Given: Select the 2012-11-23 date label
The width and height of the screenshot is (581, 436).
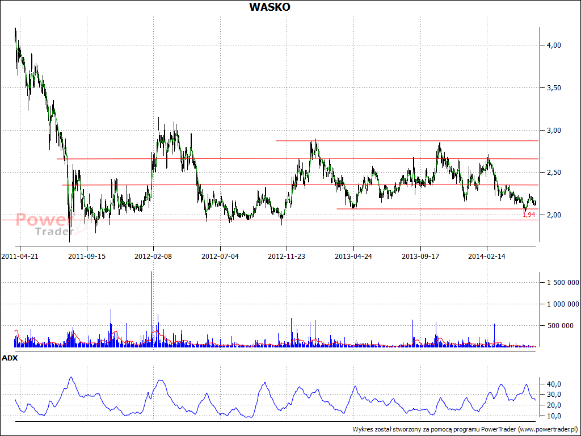Looking at the screenshot, I should [x=287, y=256].
